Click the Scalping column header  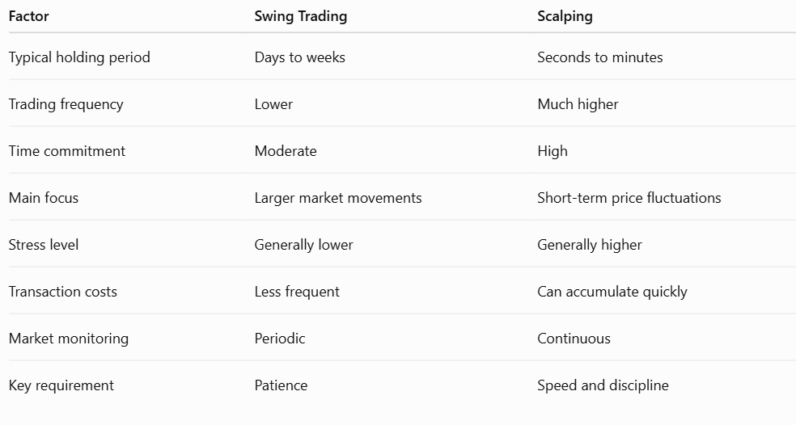(x=565, y=16)
